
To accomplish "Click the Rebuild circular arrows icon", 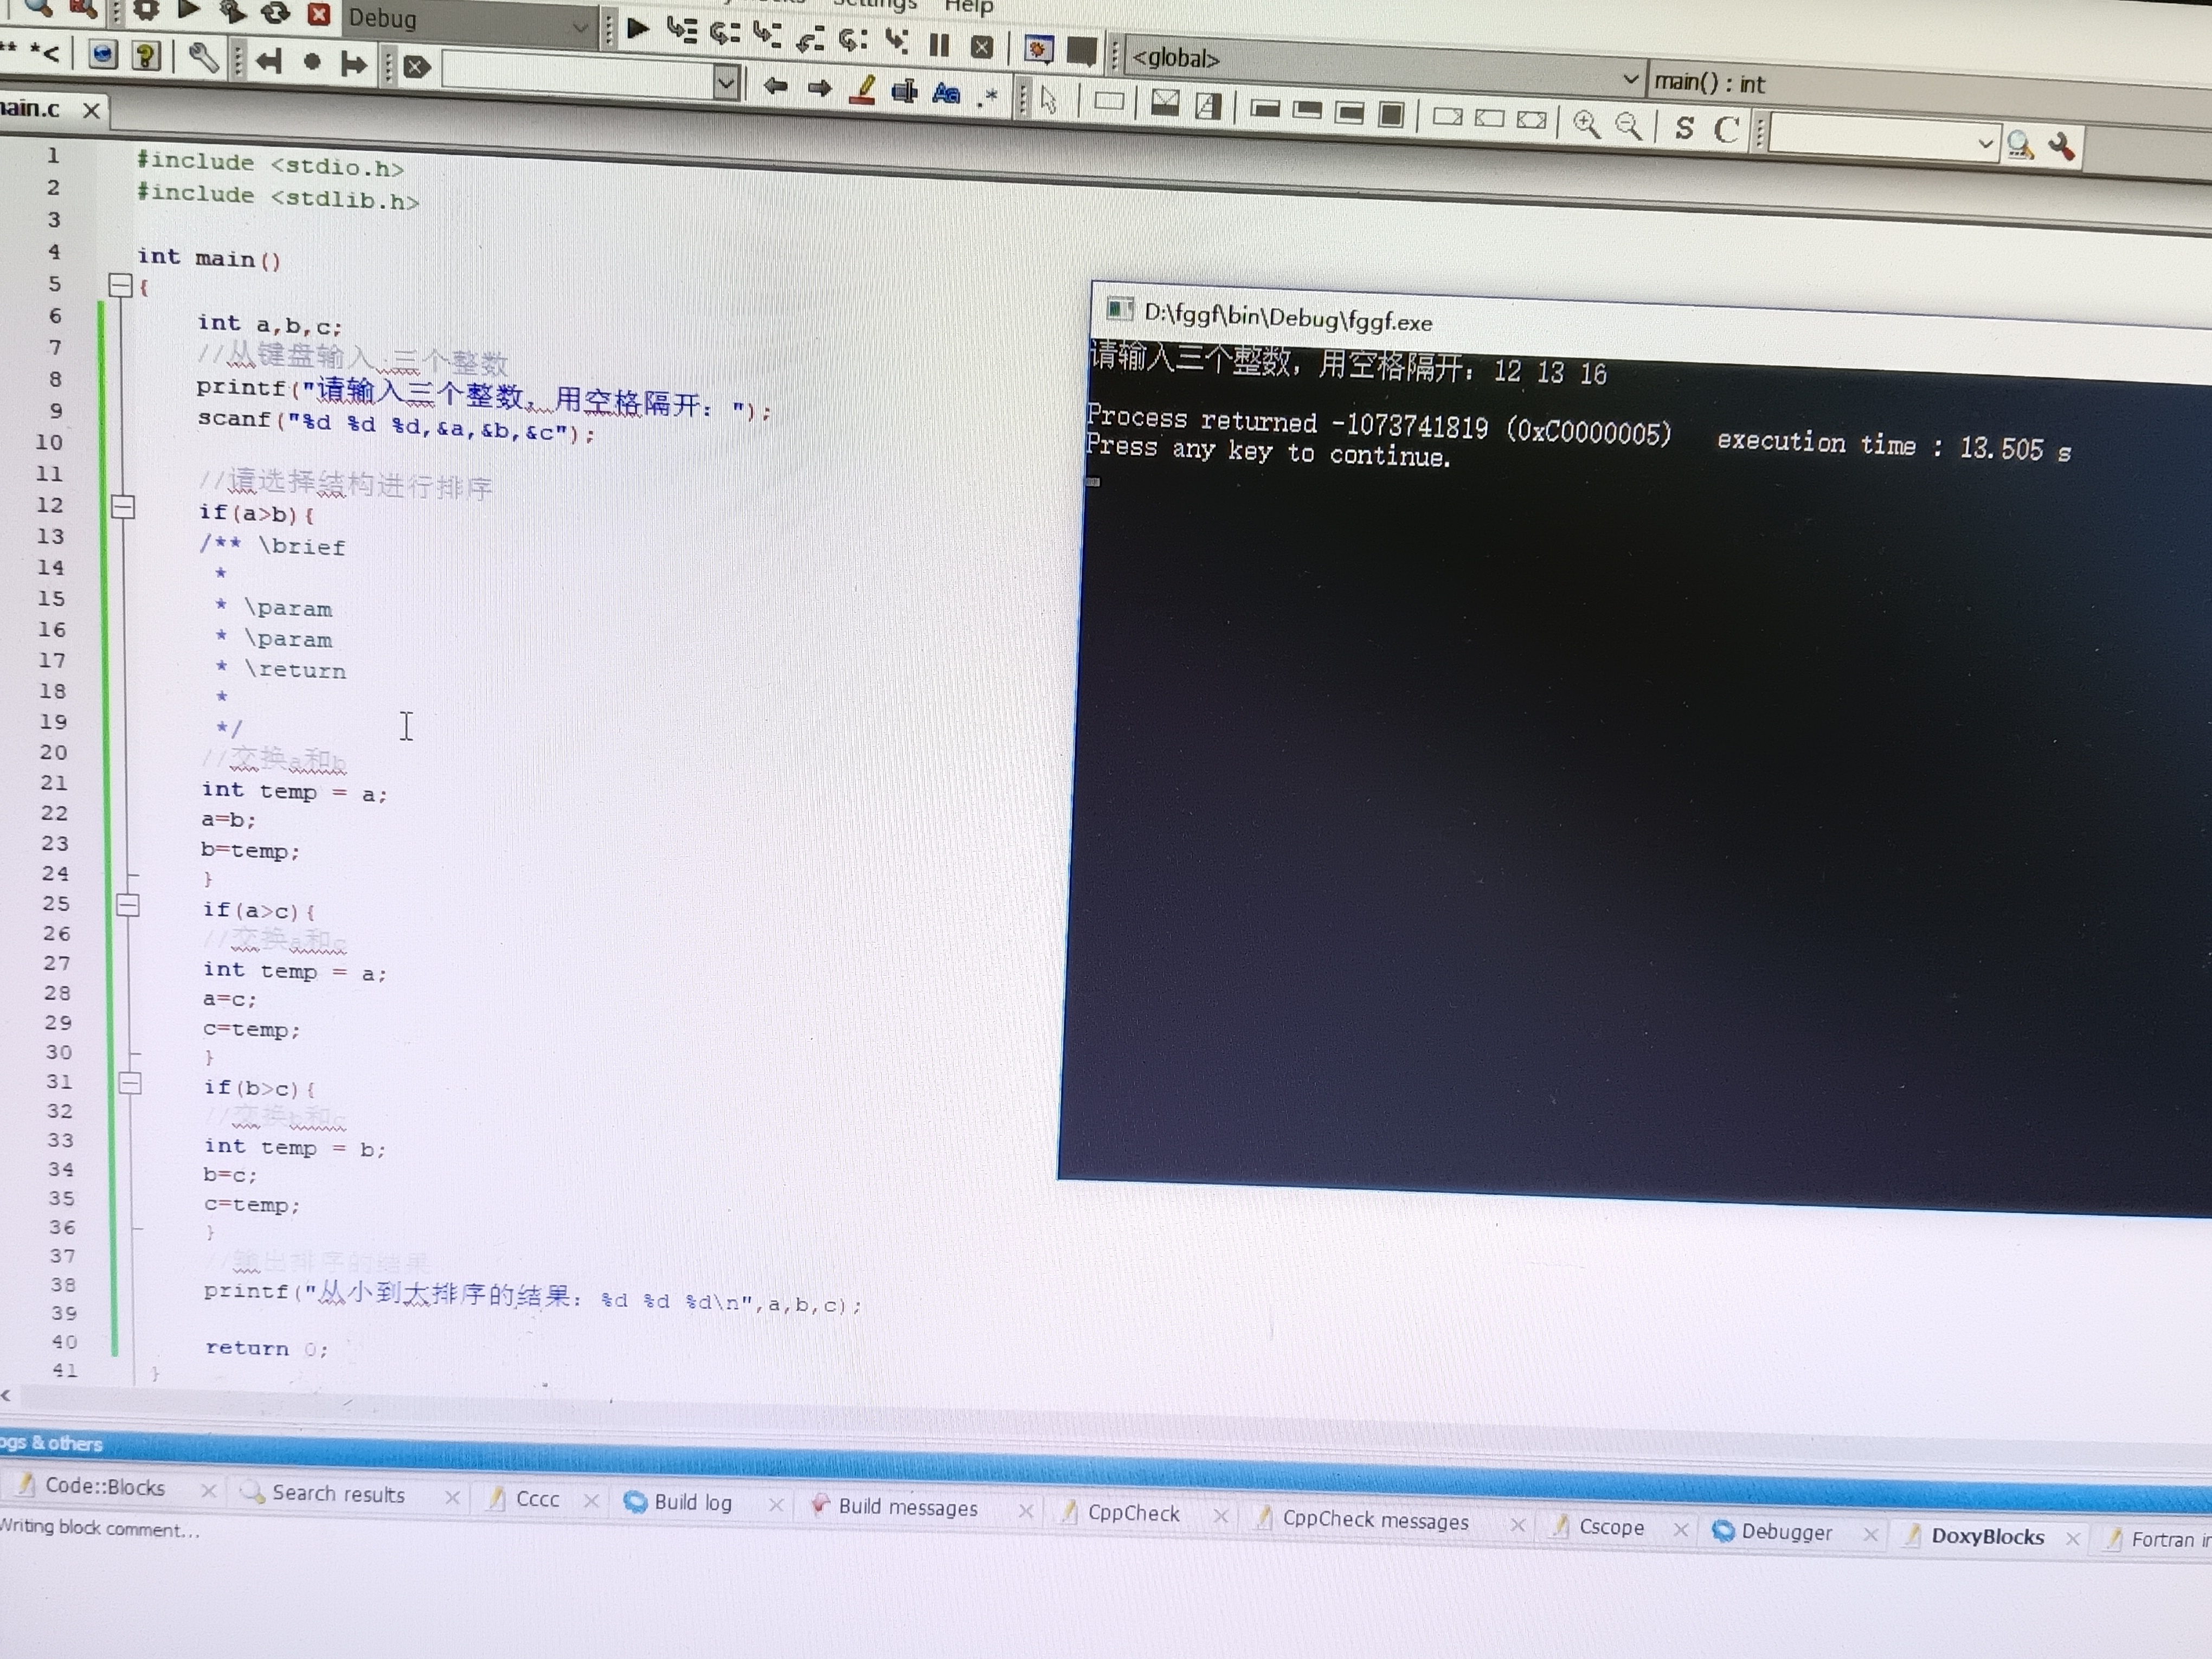I will 275,12.
